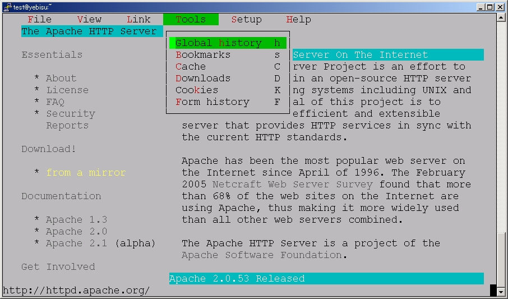
Task: Click the Documentation sidebar heading
Action: pyautogui.click(x=61, y=196)
